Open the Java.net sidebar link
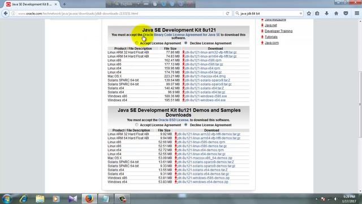The height and width of the screenshot is (204, 362). 270,25
